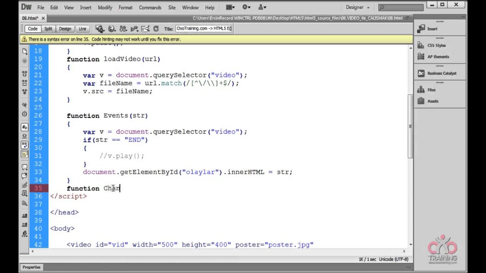Click Apply Comment icon
Image resolution: width=486 pixels, height=273 pixels.
pyautogui.click(x=25, y=167)
